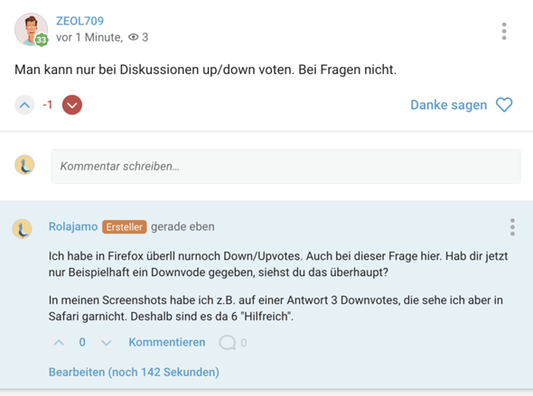The width and height of the screenshot is (533, 396).
Task: Open the three-dot menu on Rolajamo's comment
Action: pos(512,227)
